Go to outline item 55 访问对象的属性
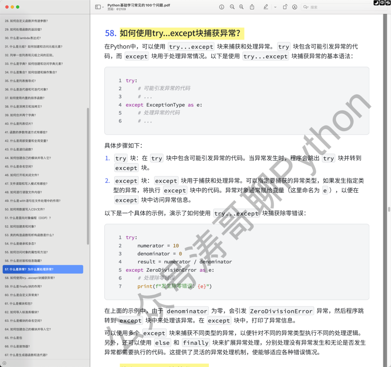This screenshot has width=391, height=367. point(26,252)
